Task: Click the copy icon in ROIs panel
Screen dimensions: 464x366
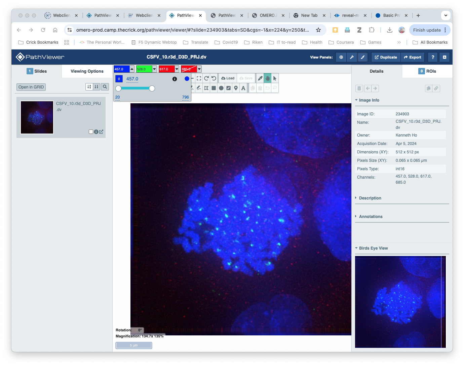Action: tap(429, 88)
